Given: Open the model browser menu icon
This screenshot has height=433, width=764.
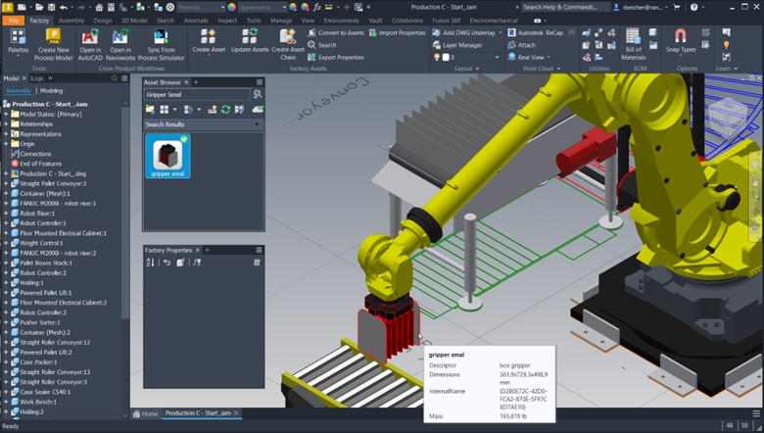Looking at the screenshot, I should [x=124, y=78].
